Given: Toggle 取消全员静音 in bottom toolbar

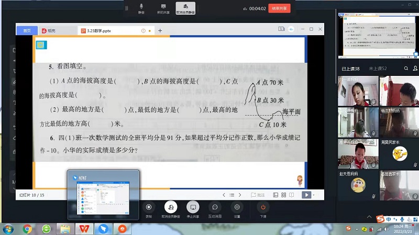Looking at the screenshot, I should point(171,210).
